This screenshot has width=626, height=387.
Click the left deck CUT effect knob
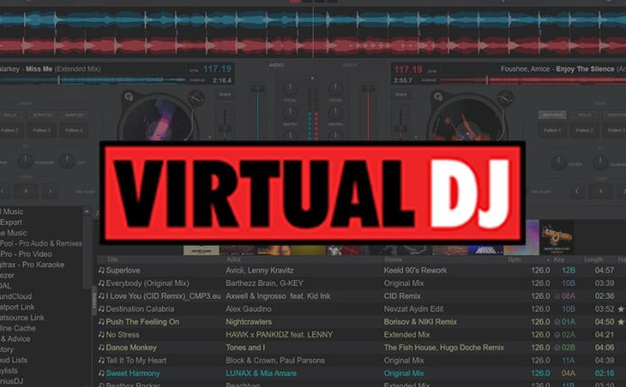pyautogui.click(x=67, y=161)
